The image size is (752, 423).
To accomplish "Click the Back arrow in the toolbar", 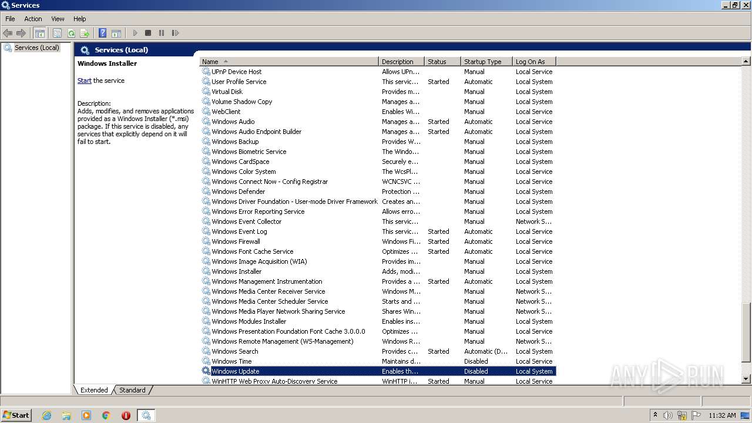I will 8,33.
